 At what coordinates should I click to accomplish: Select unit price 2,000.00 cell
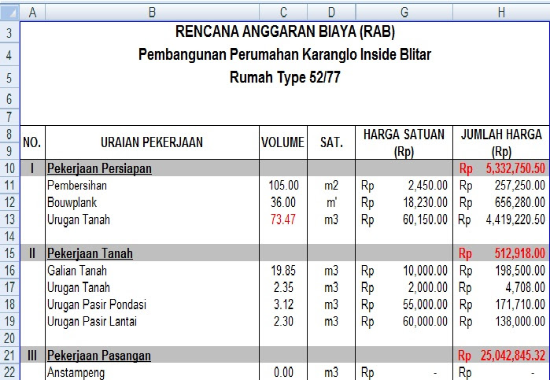(404, 287)
